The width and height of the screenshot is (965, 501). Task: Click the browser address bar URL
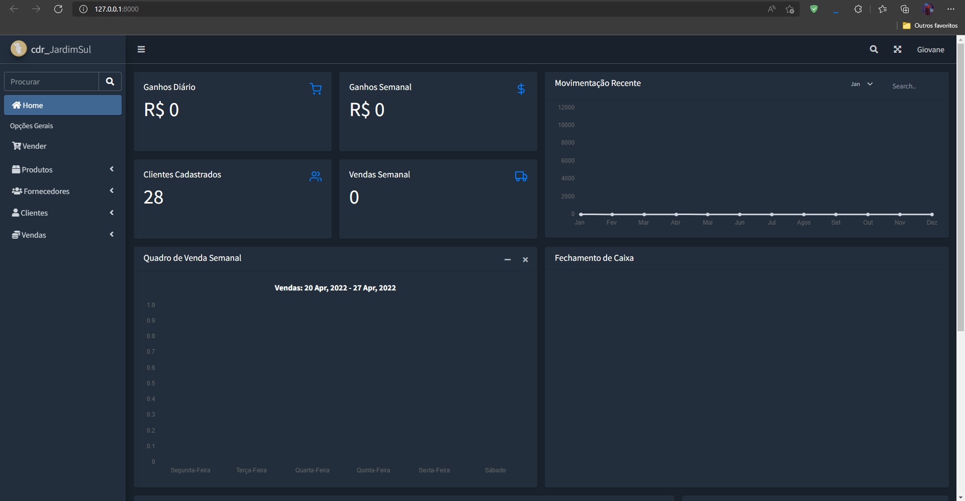coord(117,9)
